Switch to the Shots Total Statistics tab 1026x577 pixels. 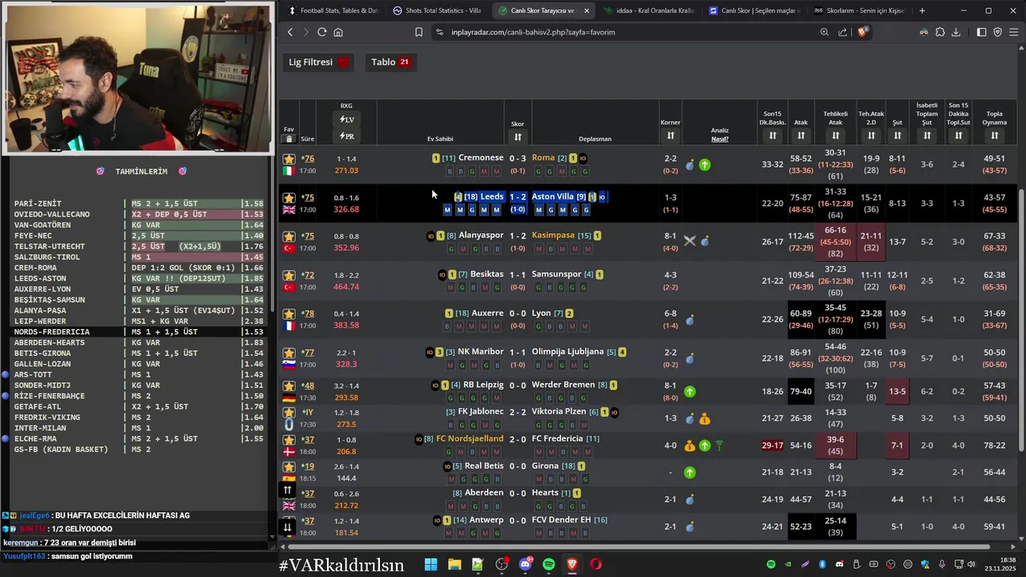point(438,10)
